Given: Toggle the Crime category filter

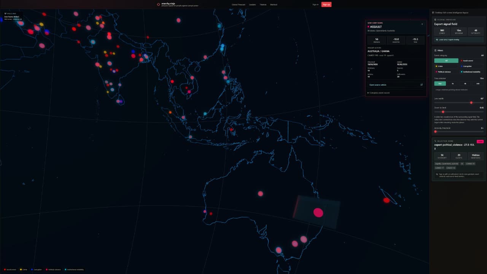Looking at the screenshot, I should [x=446, y=66].
